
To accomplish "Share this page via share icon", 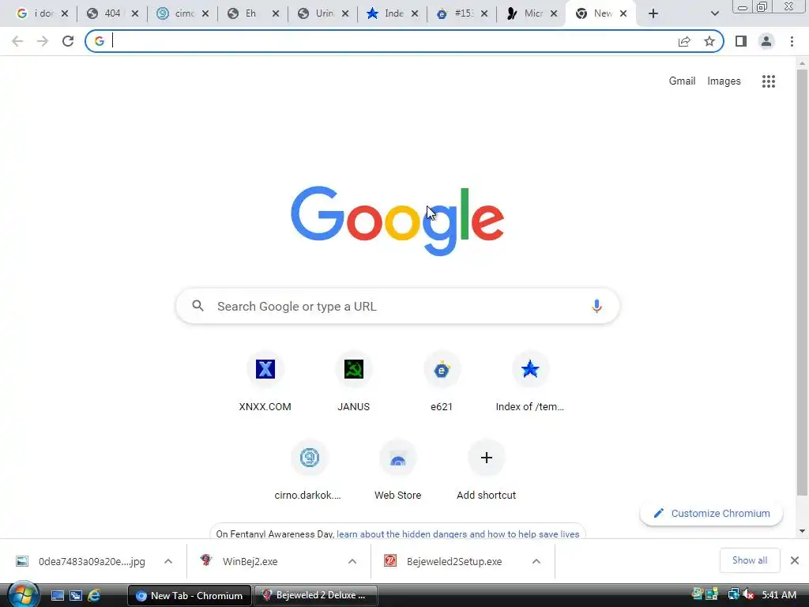I will point(684,41).
